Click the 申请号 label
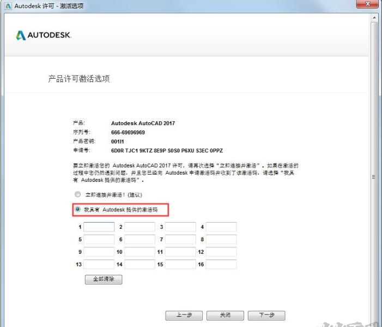 click(x=82, y=150)
